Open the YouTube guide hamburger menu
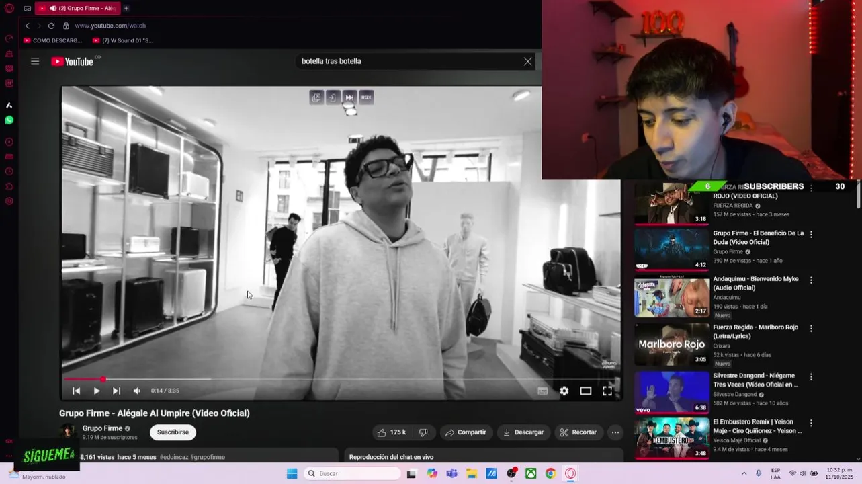The image size is (862, 484). pyautogui.click(x=35, y=61)
